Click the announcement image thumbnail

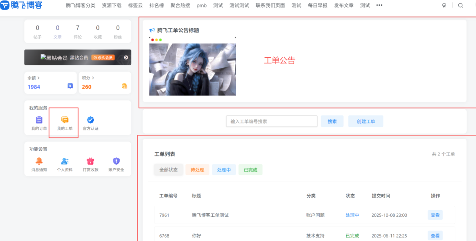[x=193, y=67]
